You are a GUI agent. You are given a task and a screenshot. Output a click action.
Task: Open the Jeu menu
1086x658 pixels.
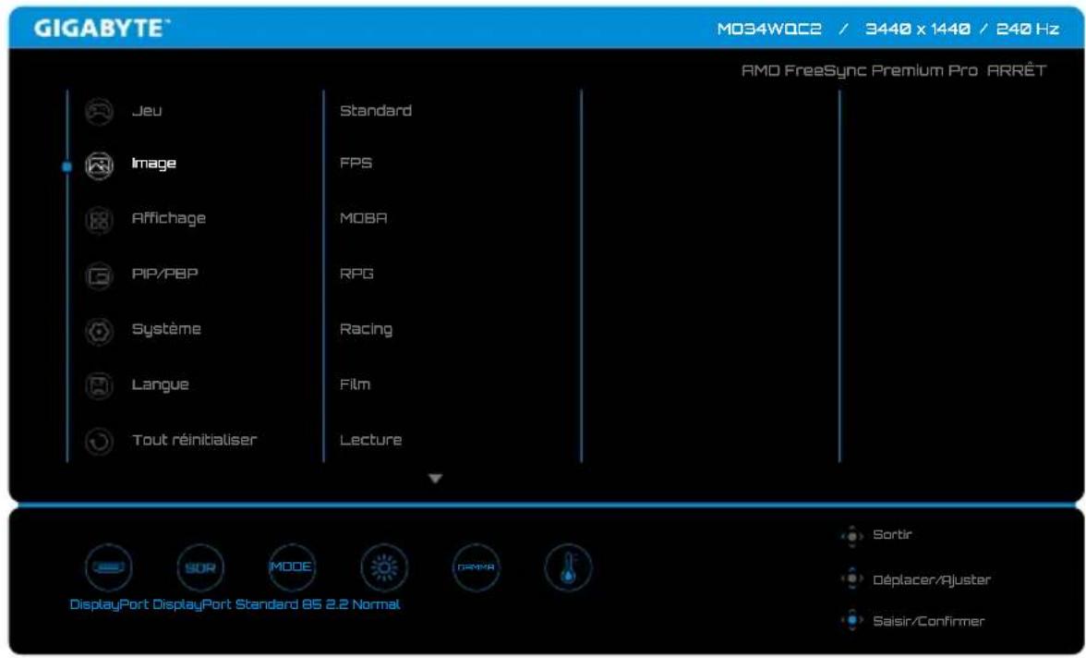147,111
